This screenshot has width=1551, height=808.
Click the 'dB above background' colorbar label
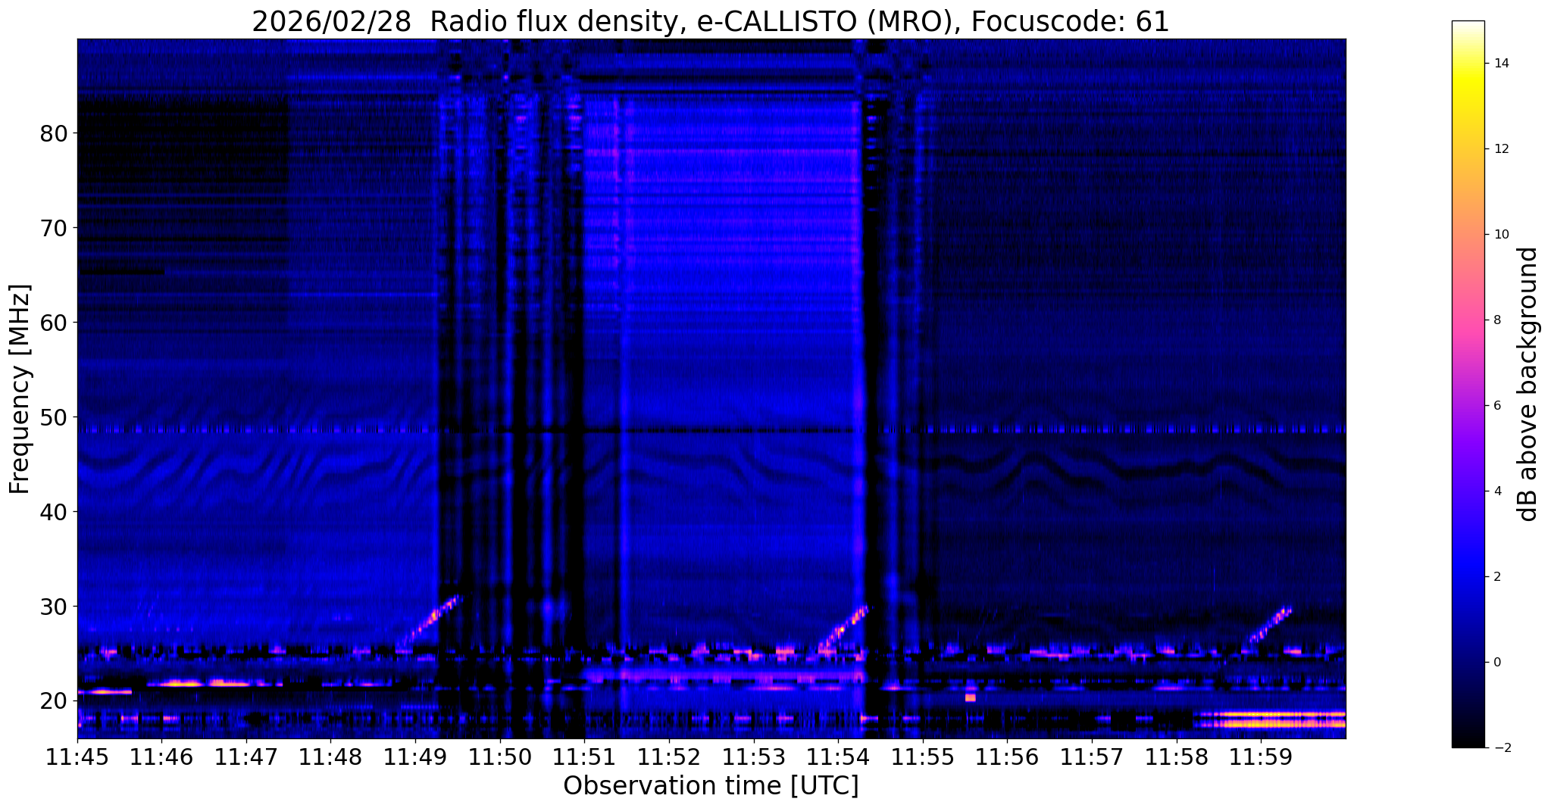(x=1528, y=384)
